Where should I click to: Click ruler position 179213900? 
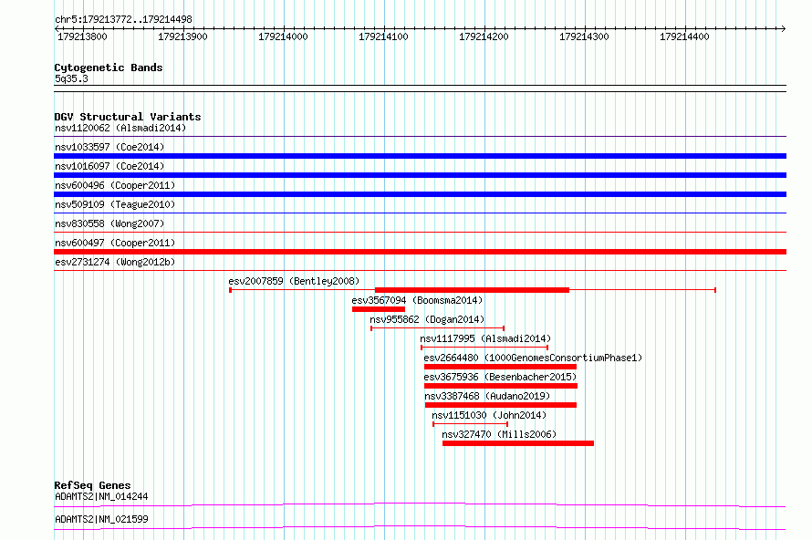(x=182, y=36)
